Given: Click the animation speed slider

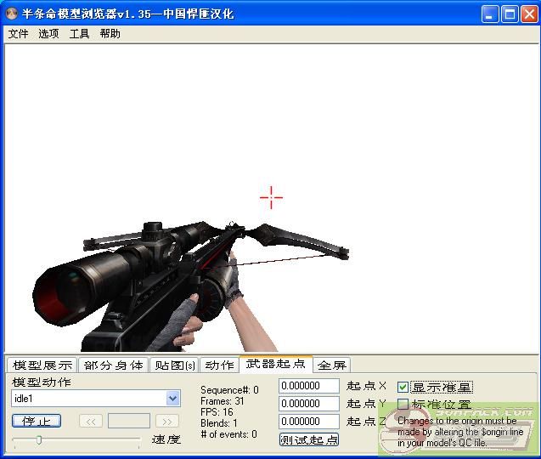Looking at the screenshot, I should tap(76, 439).
